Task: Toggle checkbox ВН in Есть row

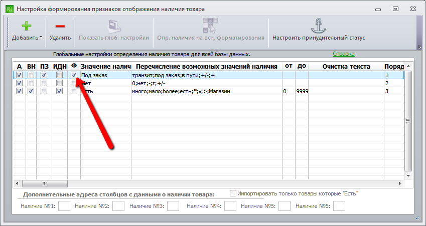Action: (x=31, y=91)
